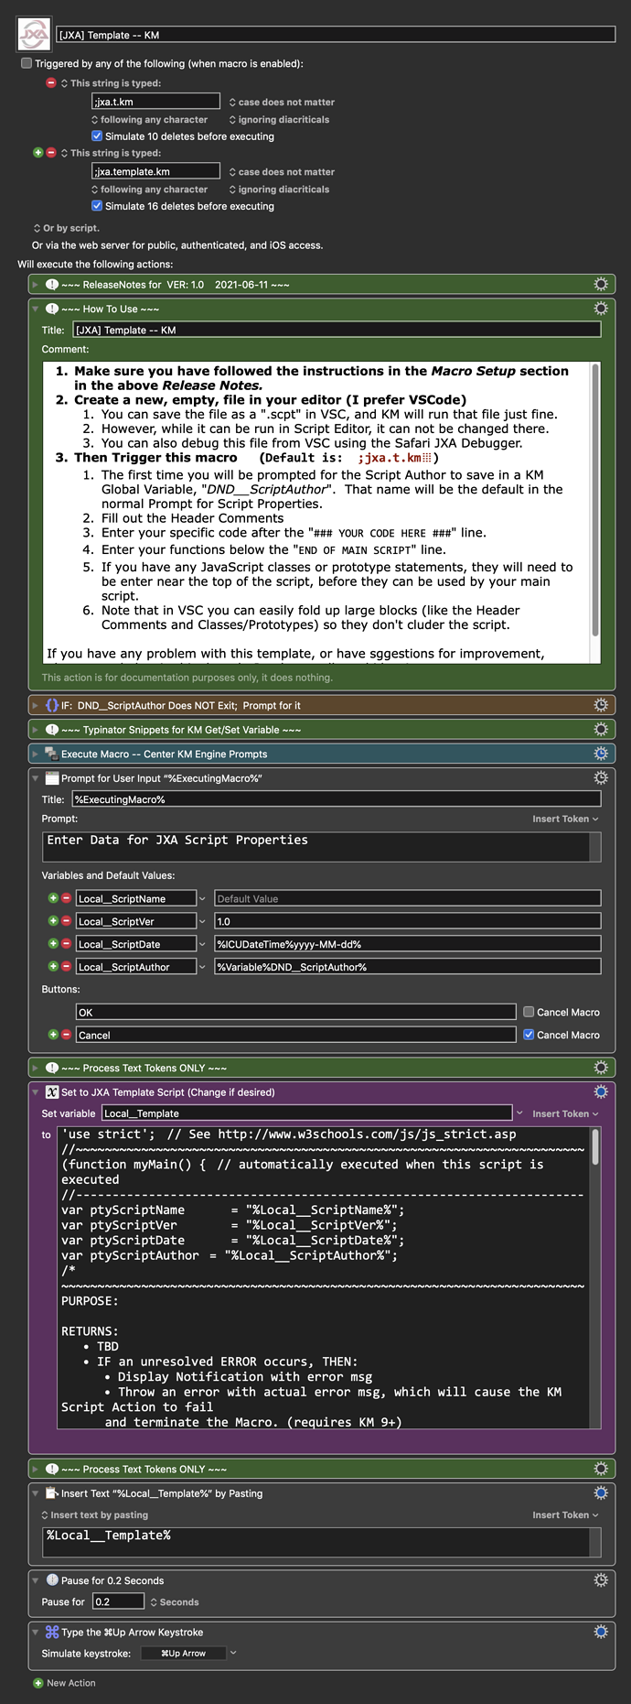Add variable row after Local__ScriptVer
This screenshot has height=1704, width=631.
[53, 921]
